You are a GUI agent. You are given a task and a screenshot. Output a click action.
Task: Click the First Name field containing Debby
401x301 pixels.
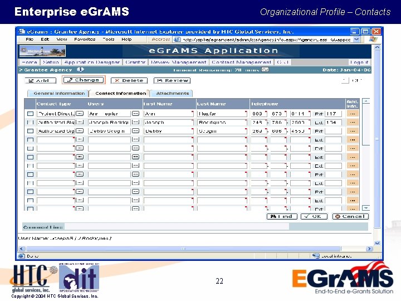click(169, 131)
